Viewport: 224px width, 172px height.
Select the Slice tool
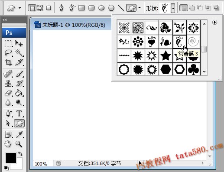(19, 62)
